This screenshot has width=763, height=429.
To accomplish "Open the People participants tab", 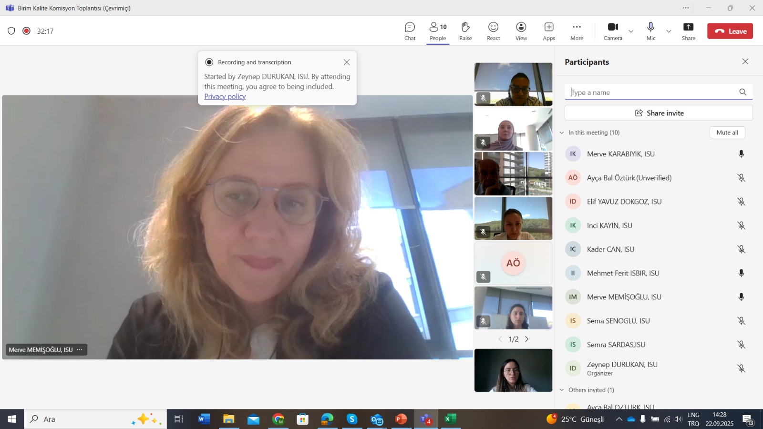I will [x=438, y=31].
